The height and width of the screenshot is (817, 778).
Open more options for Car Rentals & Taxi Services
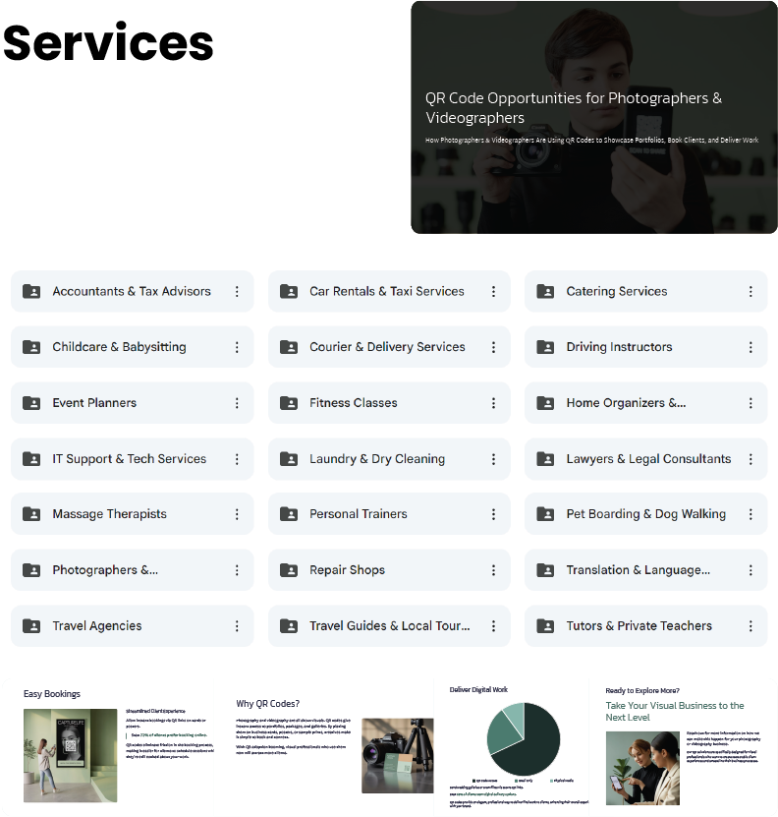[x=494, y=292]
